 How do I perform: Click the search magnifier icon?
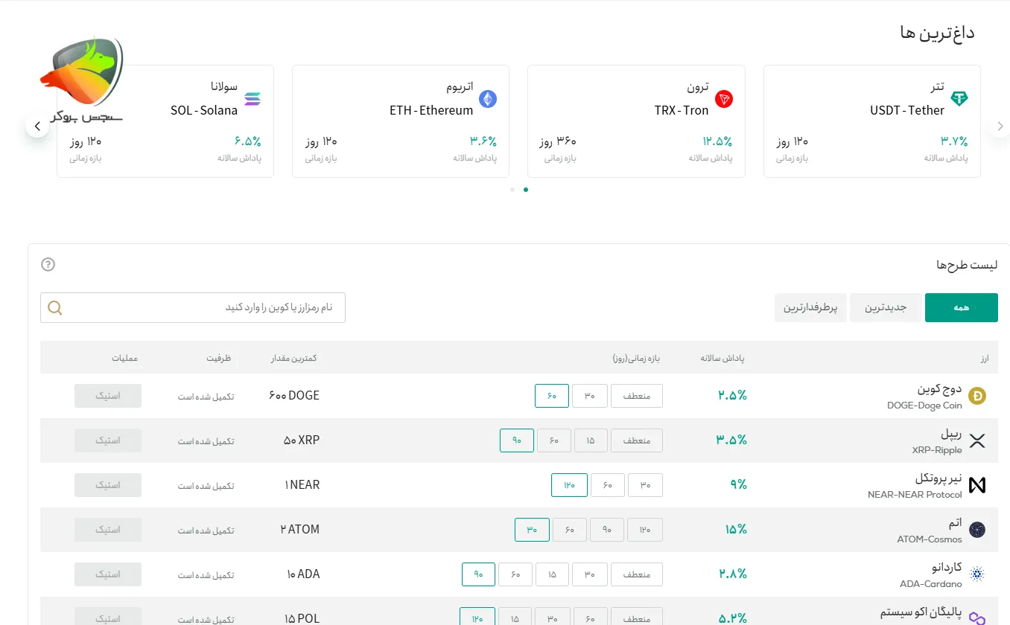(54, 308)
